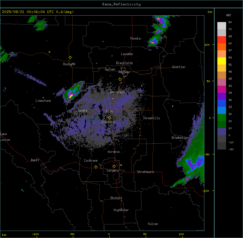Screen dimensions: 243x238
Task: Click the RedDeer city label
Action: pyautogui.click(x=124, y=72)
